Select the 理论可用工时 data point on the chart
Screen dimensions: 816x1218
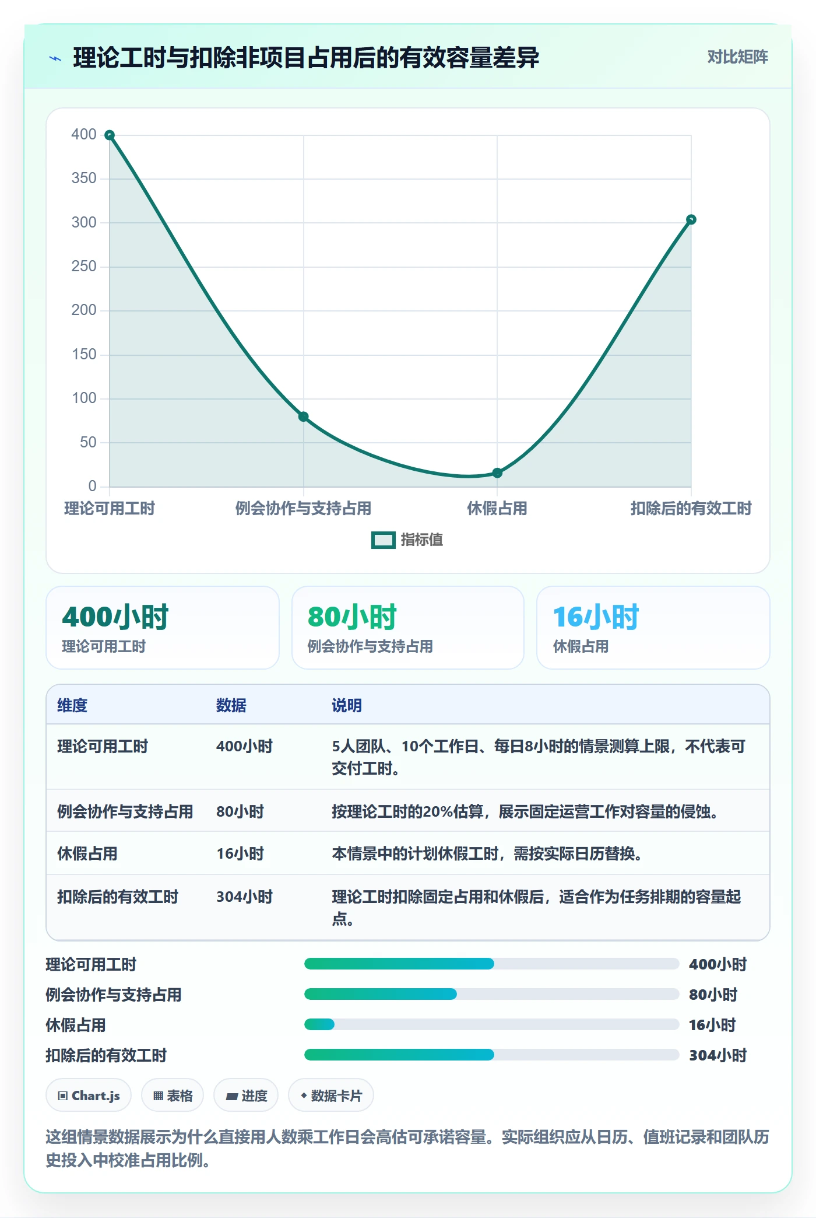click(110, 135)
